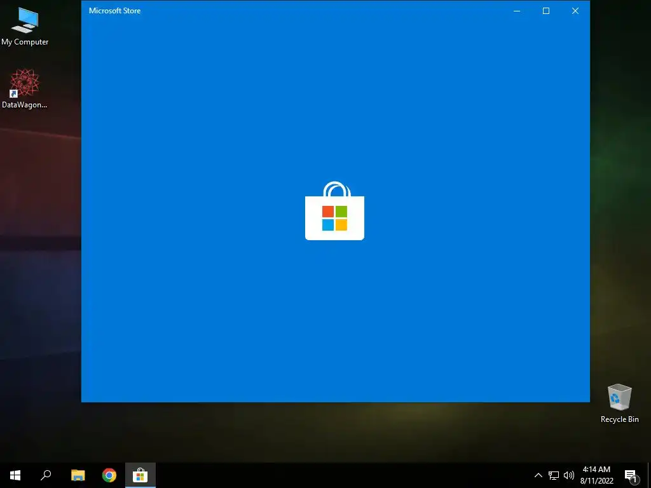Open the Action Center notifications icon
Screen dimensions: 651x488
pos(631,475)
